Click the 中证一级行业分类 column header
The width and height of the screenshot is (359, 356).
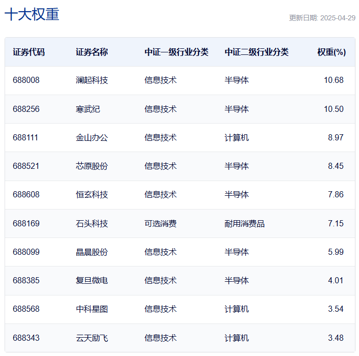pos(176,52)
